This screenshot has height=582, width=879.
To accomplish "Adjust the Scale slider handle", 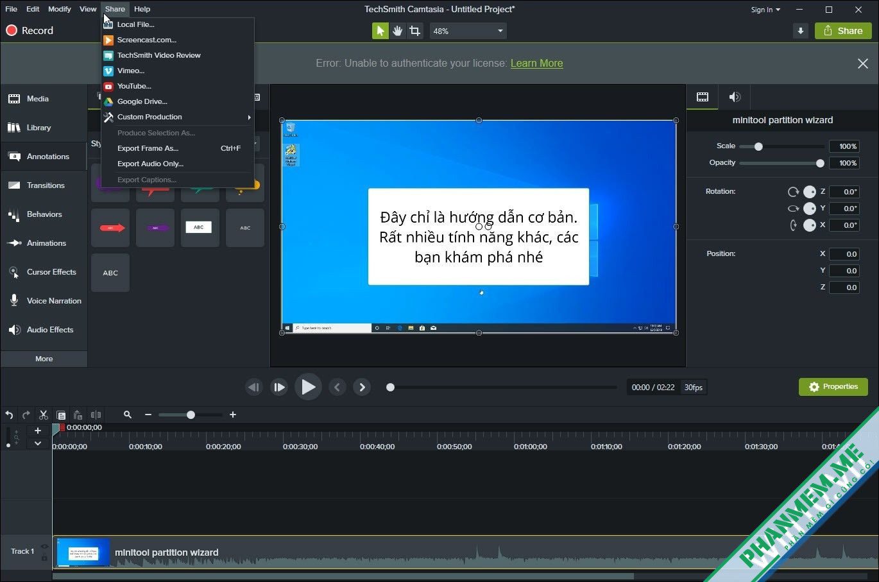I will pyautogui.click(x=758, y=146).
